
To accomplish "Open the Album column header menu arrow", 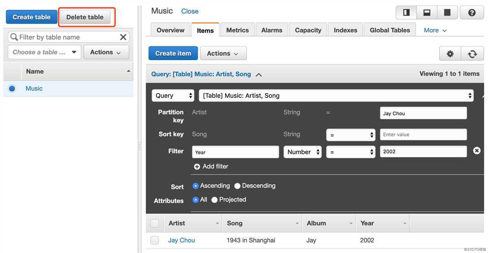I will coord(351,223).
